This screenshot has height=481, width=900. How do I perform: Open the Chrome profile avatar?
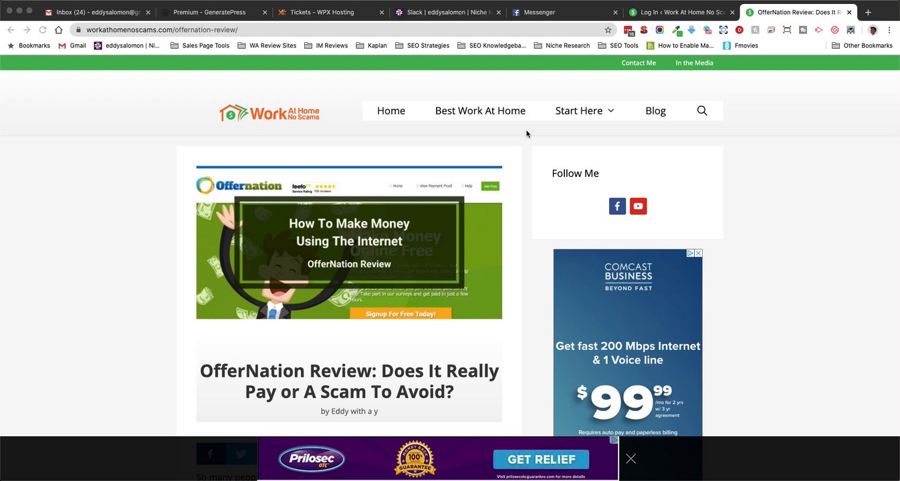[873, 30]
